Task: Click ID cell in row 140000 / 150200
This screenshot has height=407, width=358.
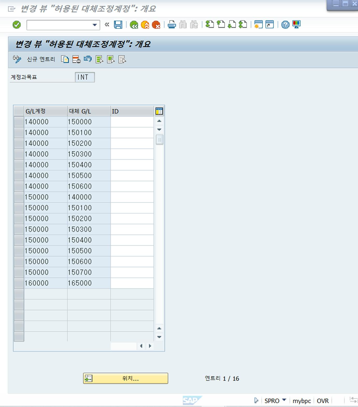Action: click(132, 143)
